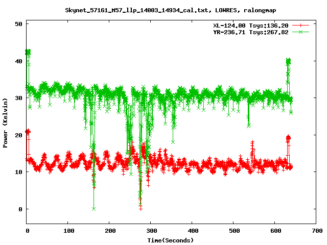Click the Time(Seconds) x-axis label
Screen dimensions: 327x245
click(x=170, y=240)
